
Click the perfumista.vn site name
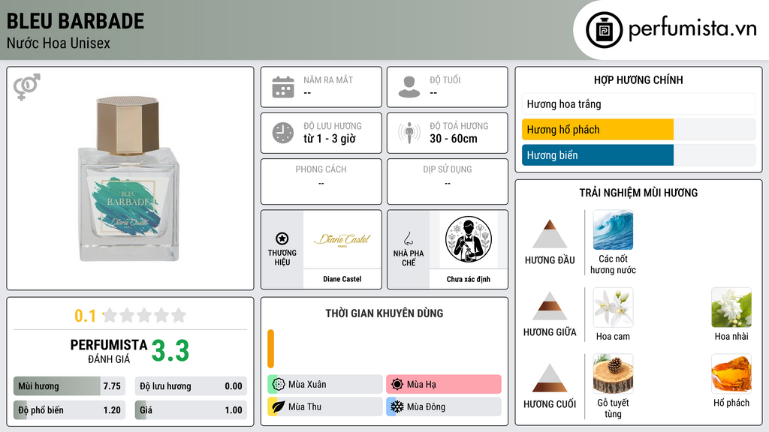coord(692,29)
